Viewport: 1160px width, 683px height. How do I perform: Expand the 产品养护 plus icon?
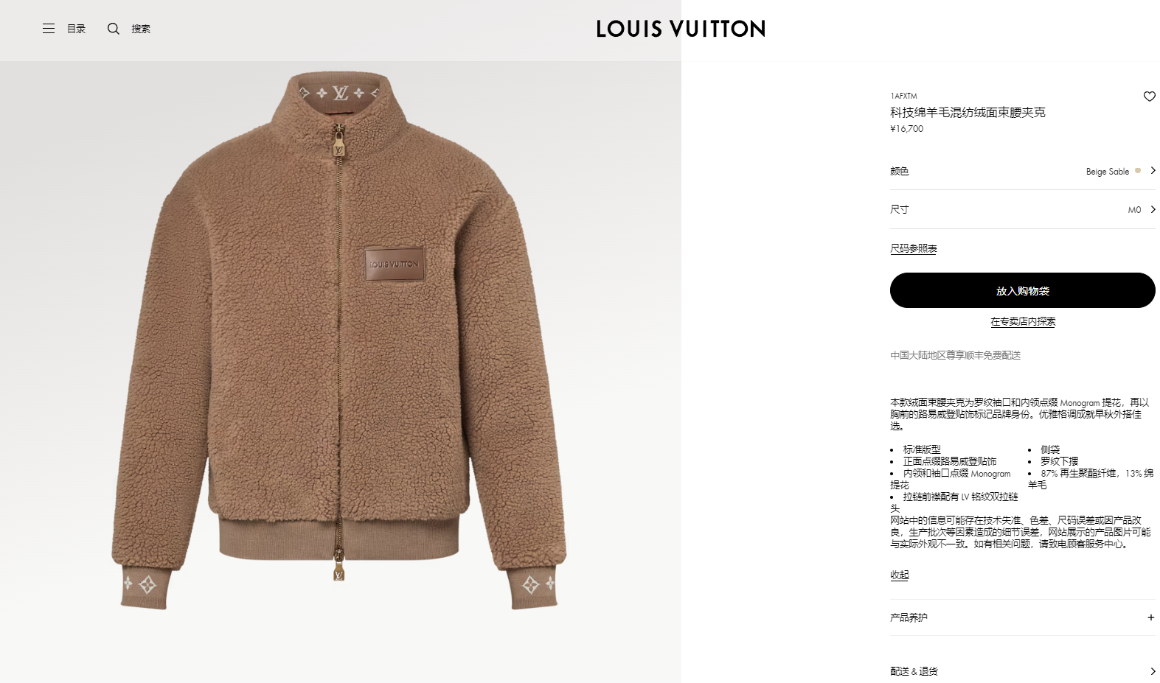point(1150,617)
